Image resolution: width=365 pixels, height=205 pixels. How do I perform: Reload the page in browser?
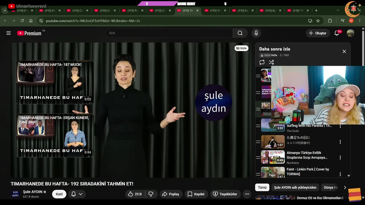22,21
